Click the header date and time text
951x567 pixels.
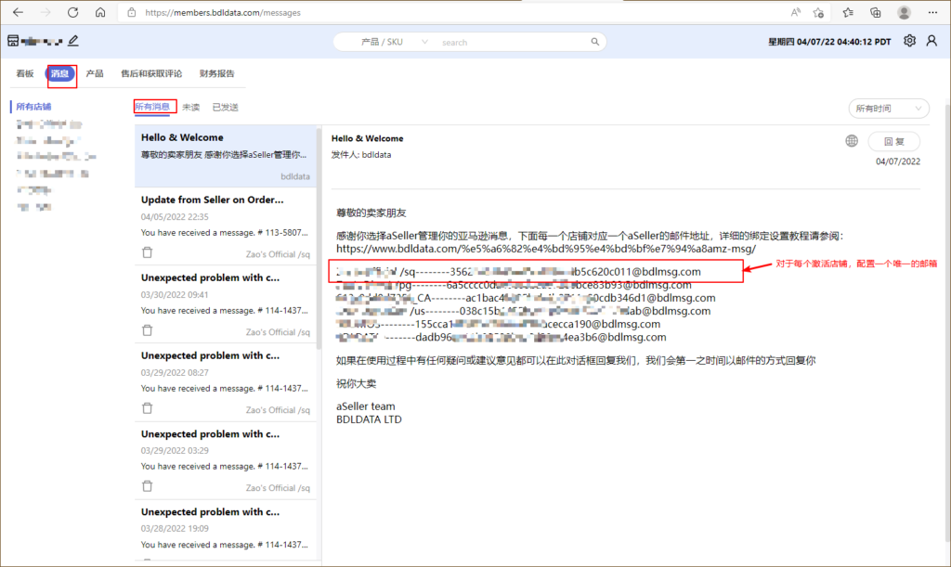[829, 42]
